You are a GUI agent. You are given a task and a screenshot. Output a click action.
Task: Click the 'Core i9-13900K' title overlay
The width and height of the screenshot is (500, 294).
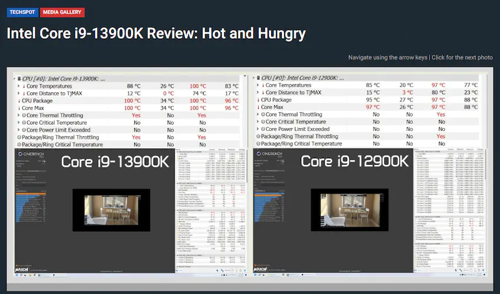(115, 162)
